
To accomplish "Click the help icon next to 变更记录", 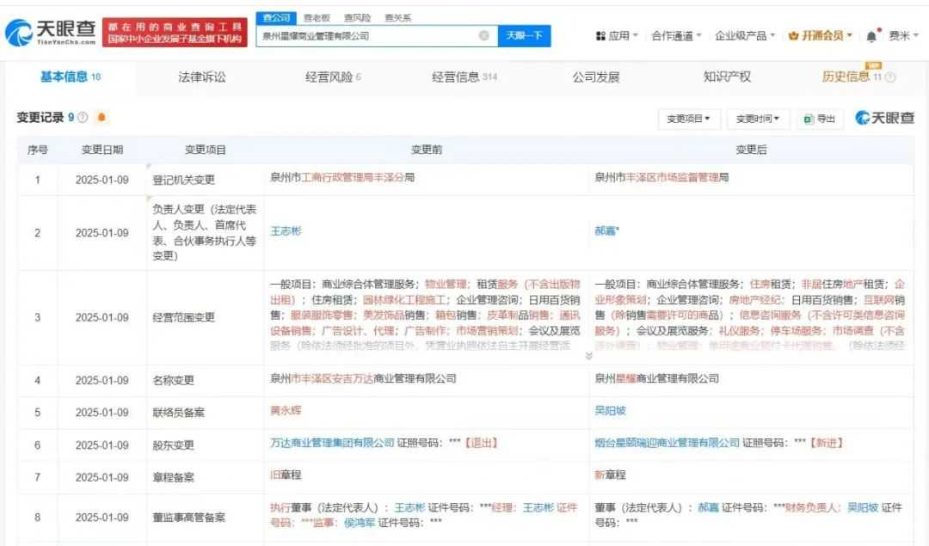I will 83,118.
